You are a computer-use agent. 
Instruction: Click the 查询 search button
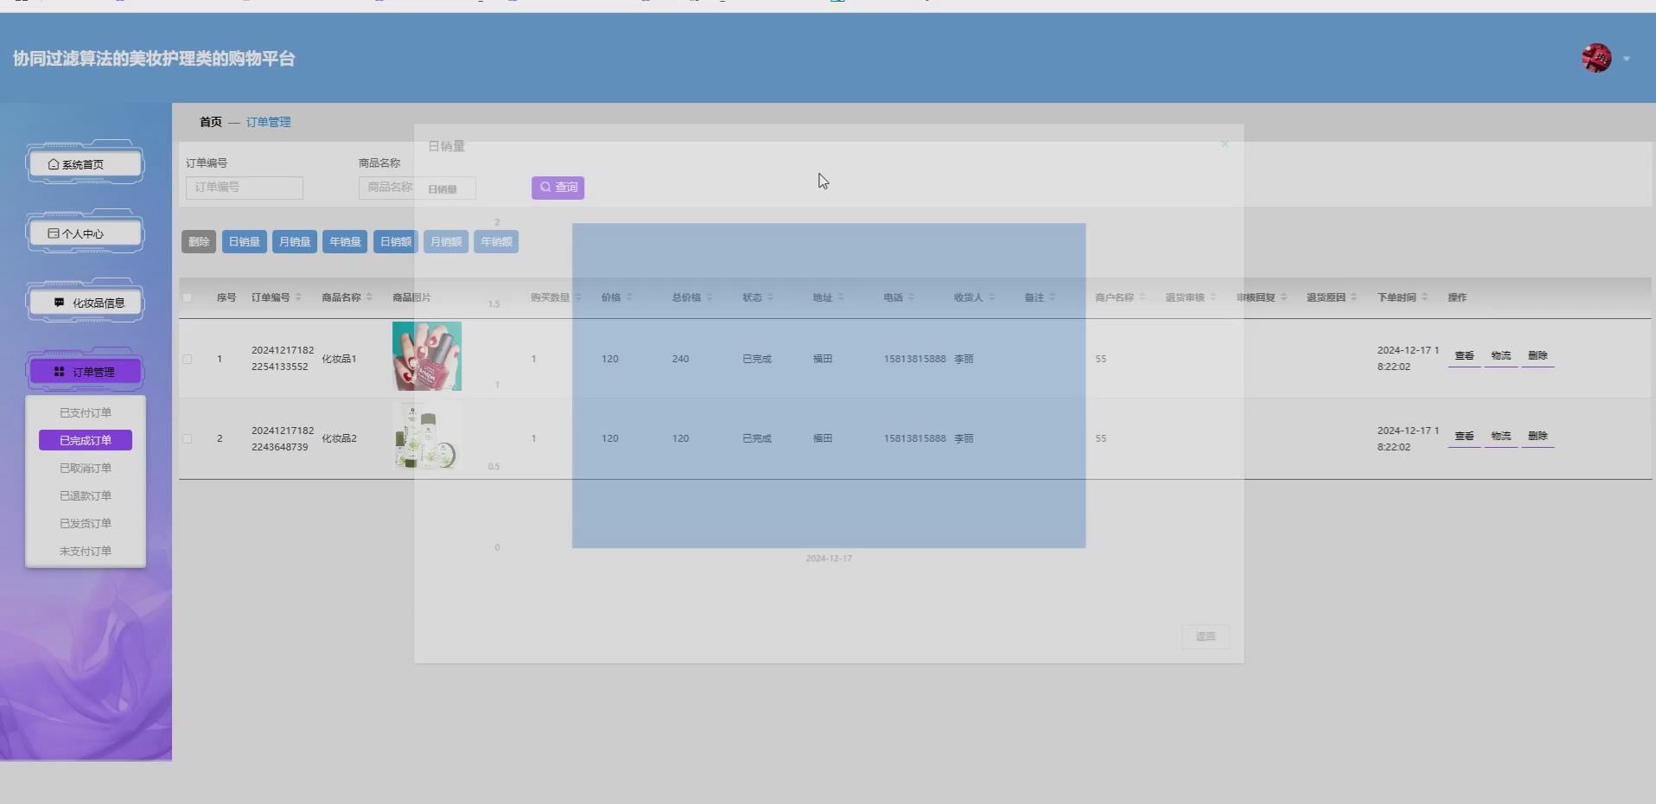tap(557, 188)
